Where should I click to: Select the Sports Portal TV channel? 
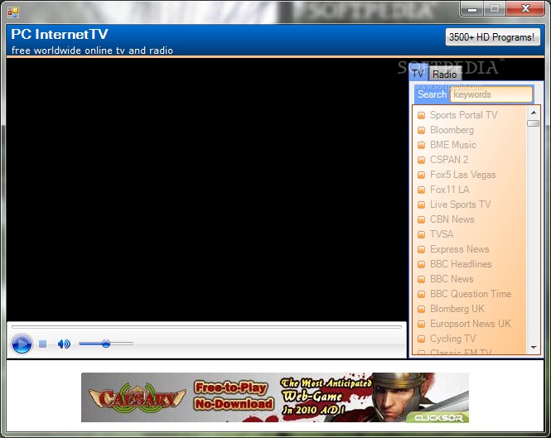(x=463, y=115)
